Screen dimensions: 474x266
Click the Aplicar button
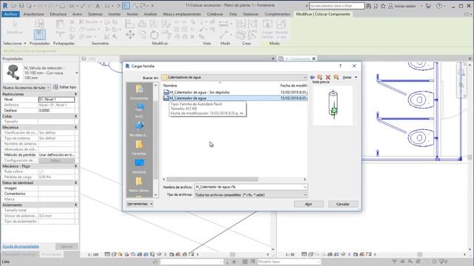[x=67, y=246]
